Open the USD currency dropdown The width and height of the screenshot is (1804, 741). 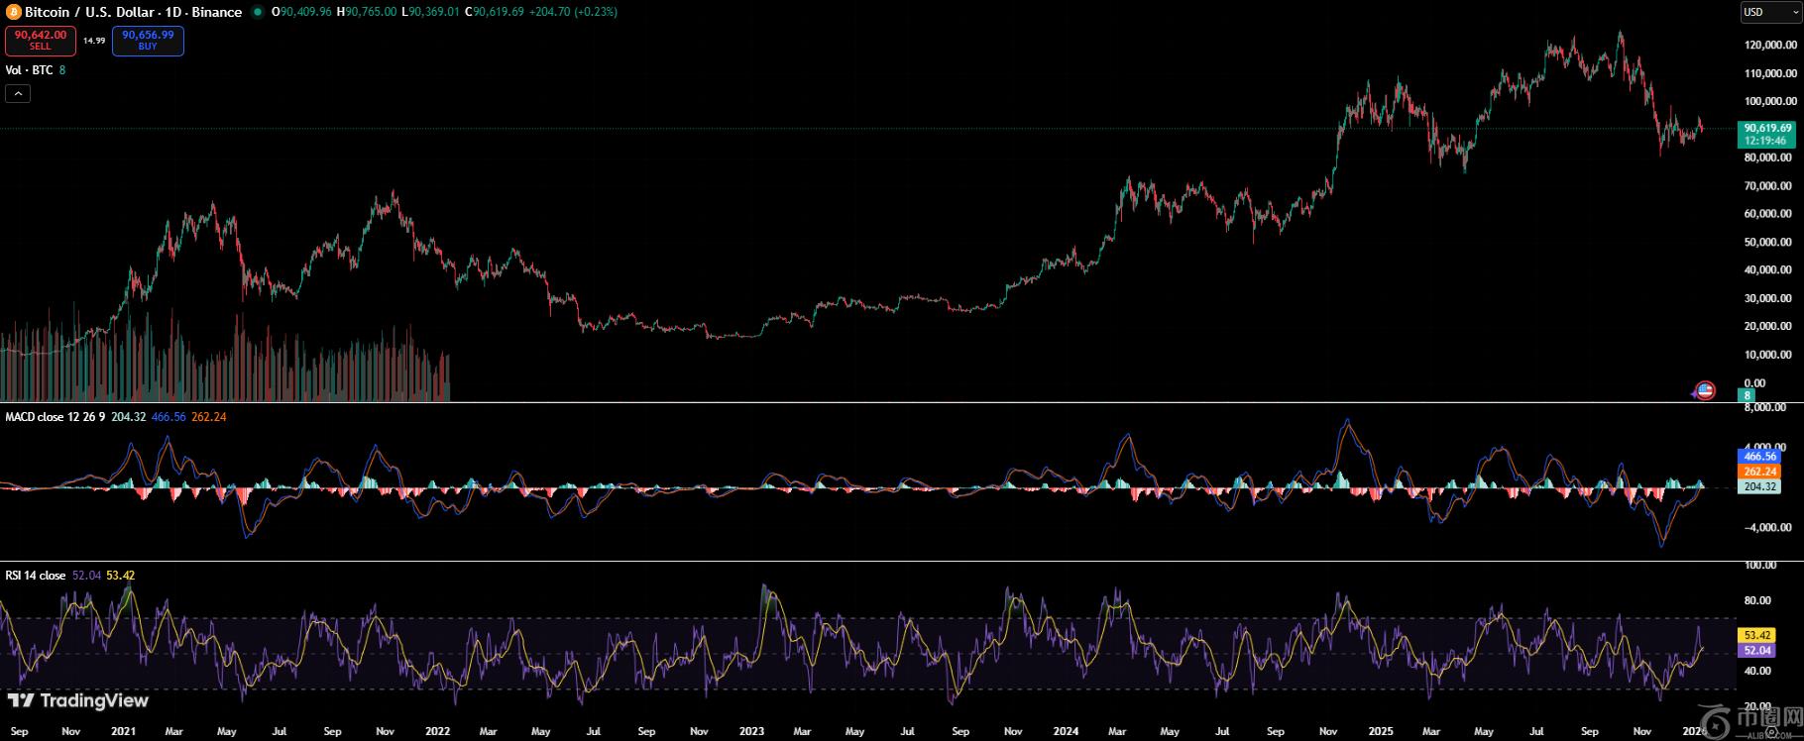point(1770,12)
